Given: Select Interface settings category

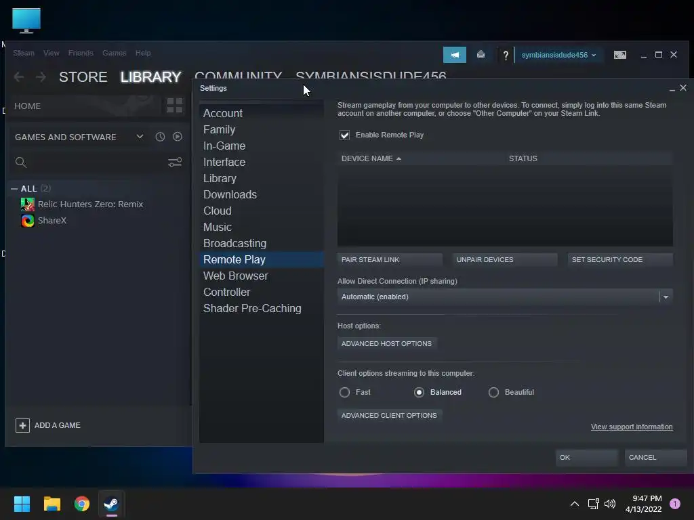Looking at the screenshot, I should pyautogui.click(x=262, y=162).
